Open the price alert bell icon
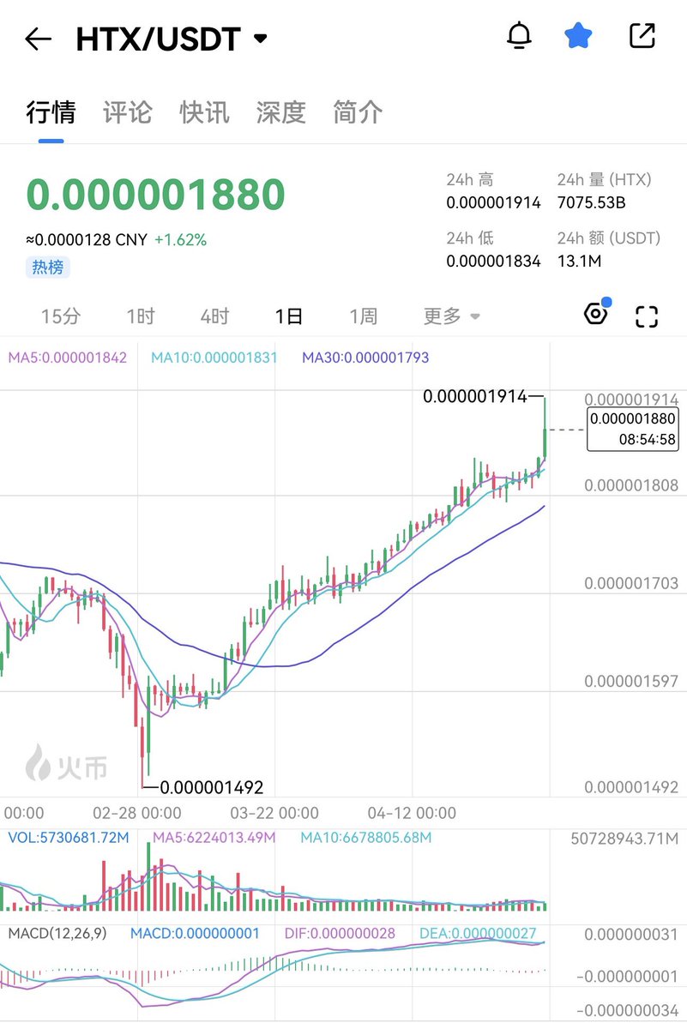The image size is (687, 1029). (x=520, y=36)
